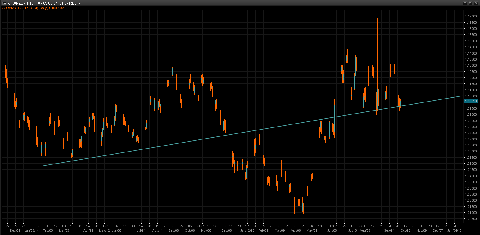Click the Mar/03 date label
480x235 pixels.
pyautogui.click(x=64, y=230)
